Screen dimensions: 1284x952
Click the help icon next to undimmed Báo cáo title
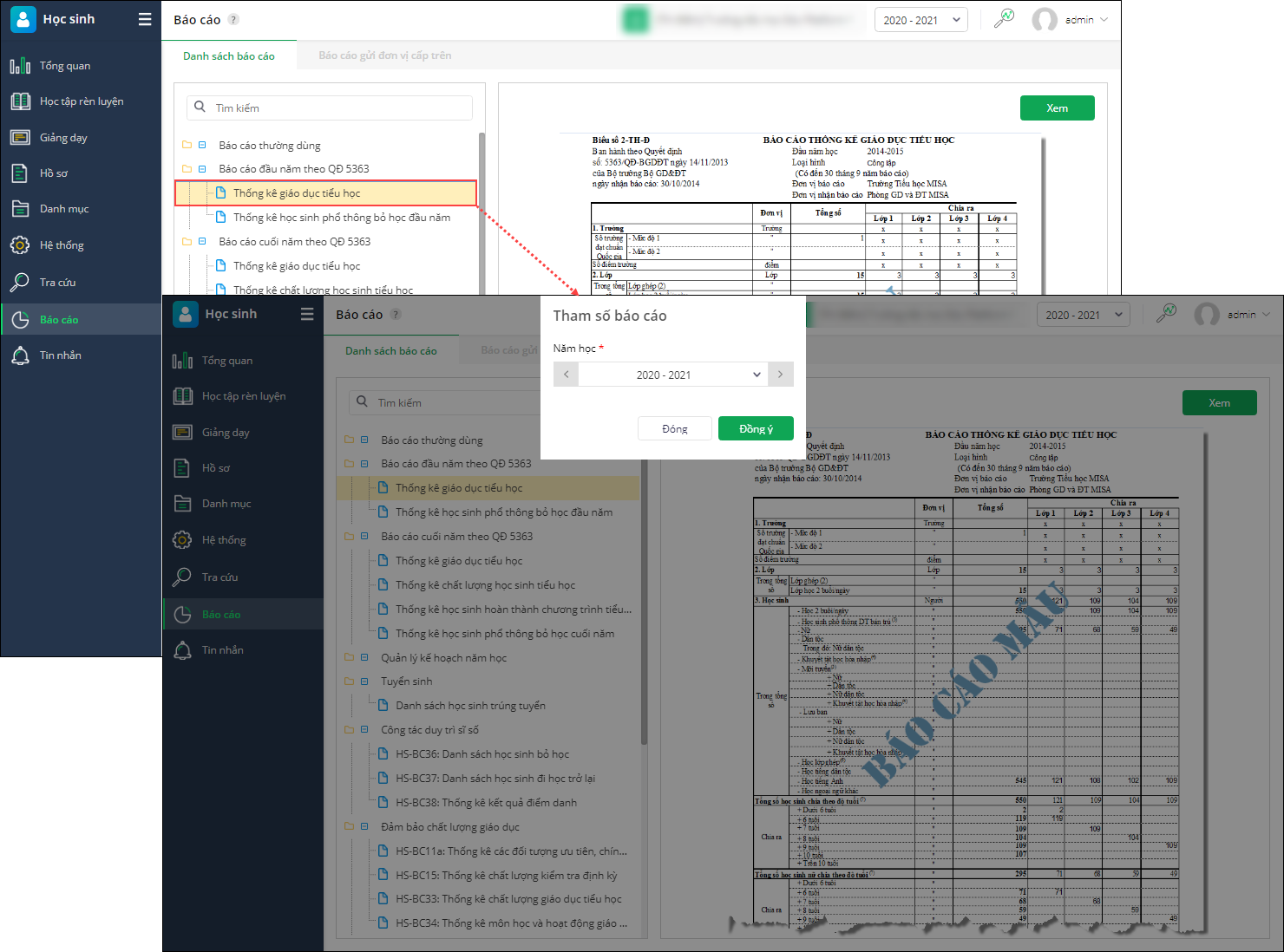(x=233, y=20)
